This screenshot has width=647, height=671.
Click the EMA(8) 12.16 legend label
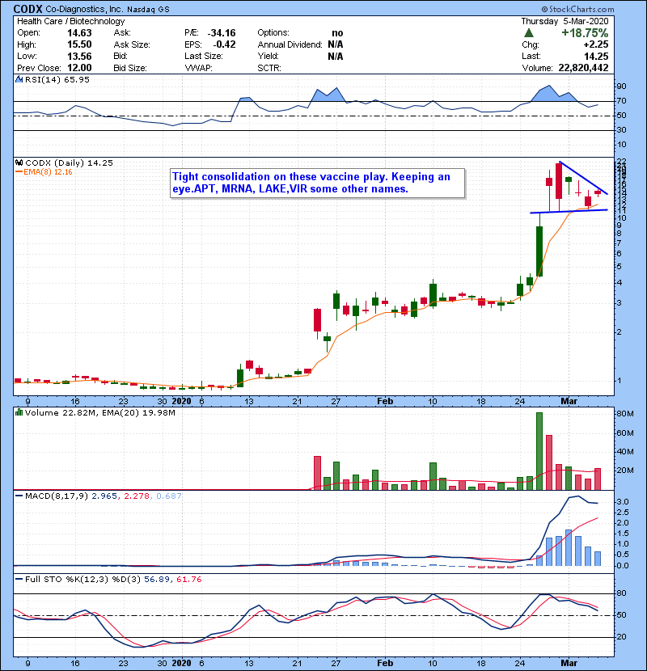(48, 172)
